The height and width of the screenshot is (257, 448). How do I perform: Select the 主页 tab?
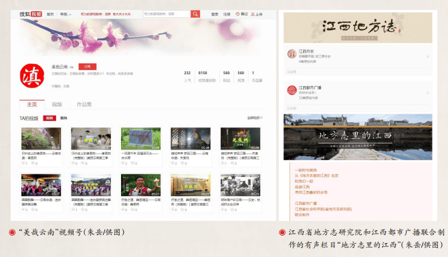[32, 104]
